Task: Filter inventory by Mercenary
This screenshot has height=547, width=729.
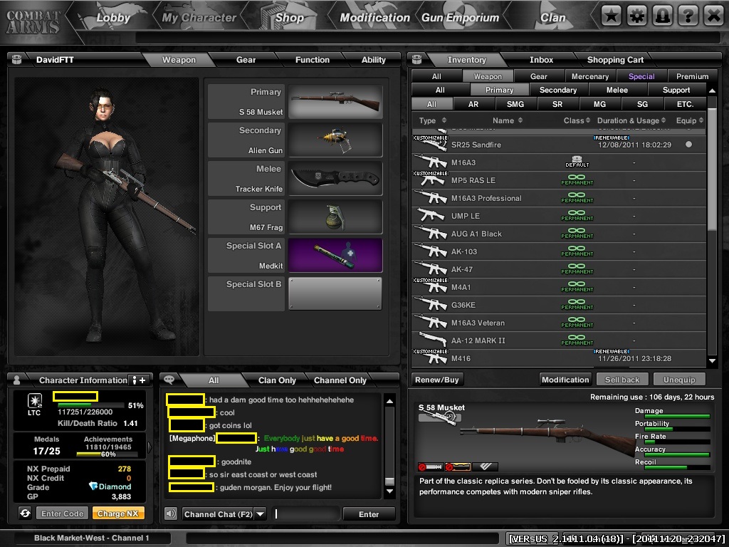Action: [590, 76]
